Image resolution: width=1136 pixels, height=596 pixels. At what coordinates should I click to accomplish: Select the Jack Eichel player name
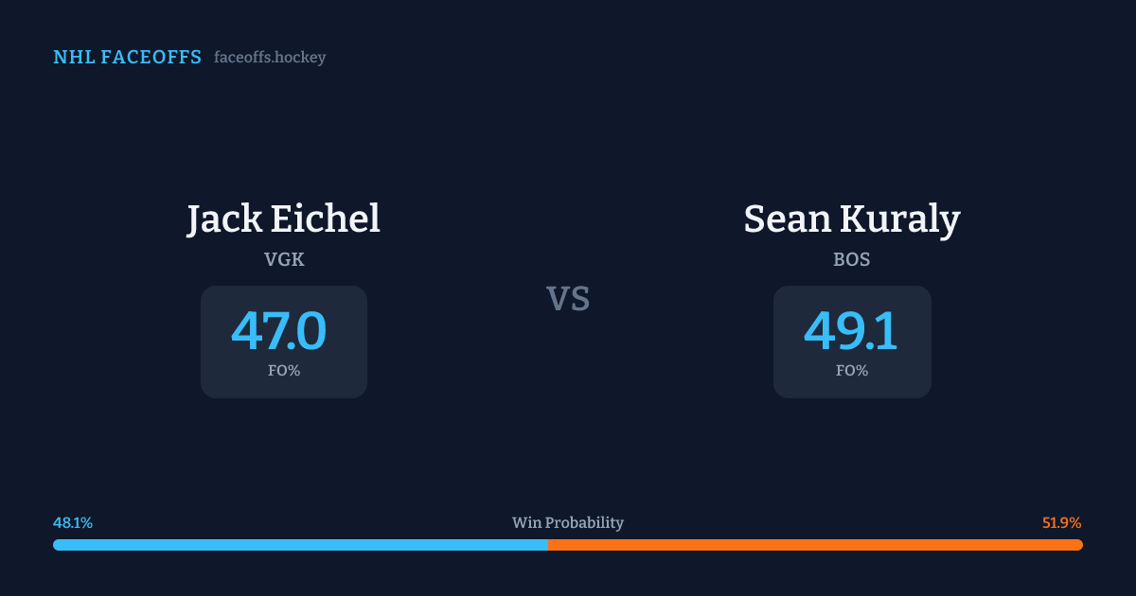coord(283,219)
